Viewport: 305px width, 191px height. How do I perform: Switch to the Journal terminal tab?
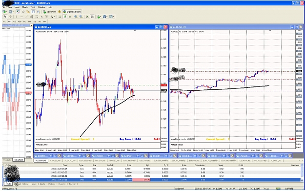tap(72, 184)
